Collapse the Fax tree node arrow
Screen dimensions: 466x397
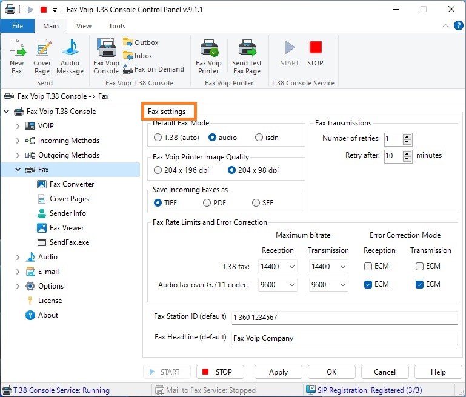[18, 170]
